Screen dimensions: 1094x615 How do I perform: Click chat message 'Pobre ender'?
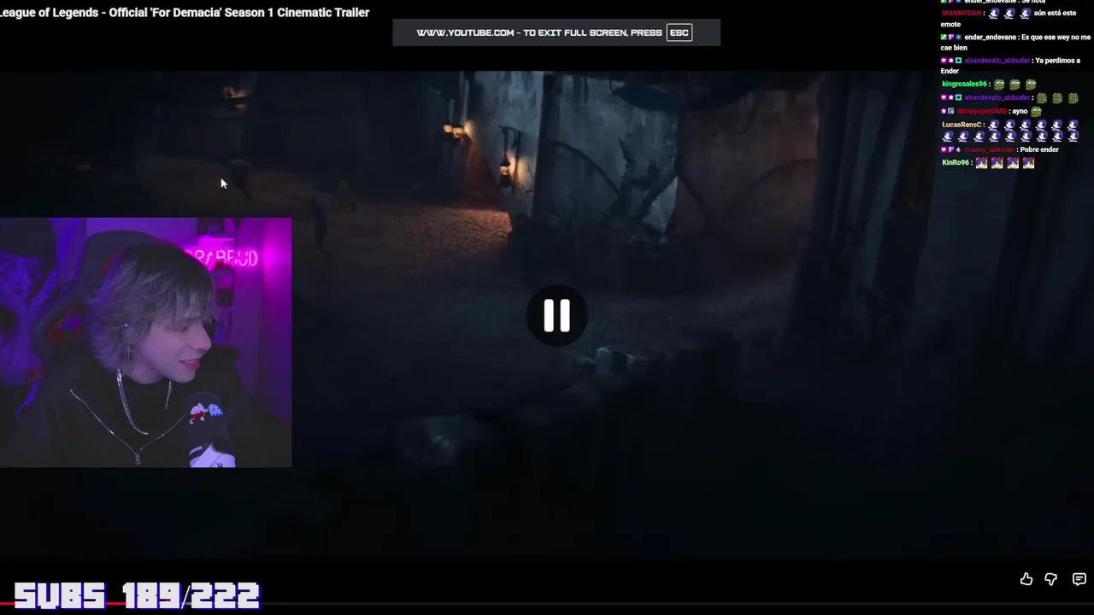pyautogui.click(x=1039, y=149)
